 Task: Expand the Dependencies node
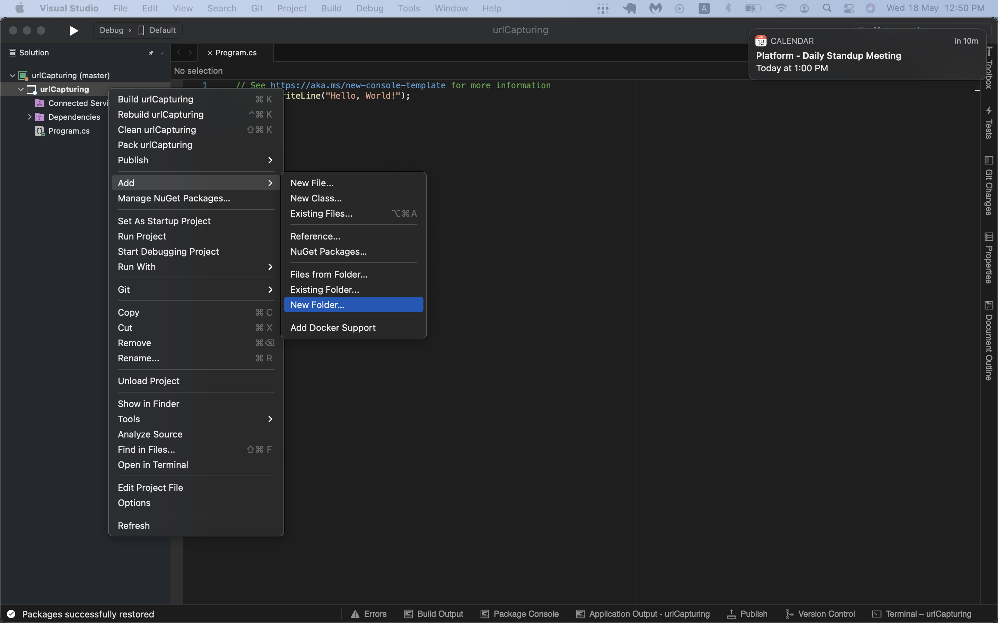click(x=29, y=117)
